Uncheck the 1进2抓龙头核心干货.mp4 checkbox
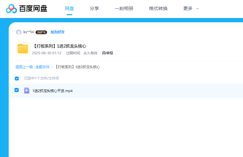The width and height of the screenshot is (243, 157). (17, 90)
